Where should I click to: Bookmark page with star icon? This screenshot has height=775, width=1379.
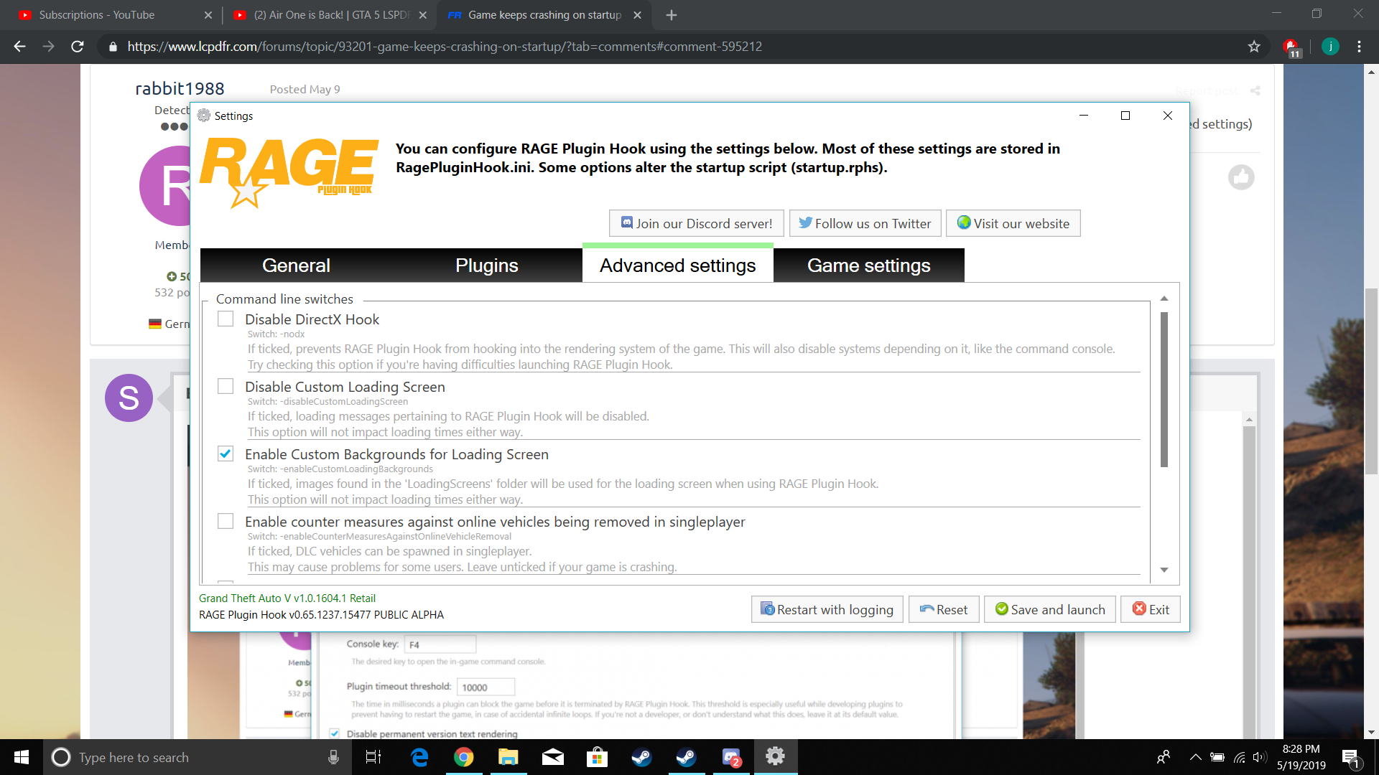pyautogui.click(x=1254, y=47)
